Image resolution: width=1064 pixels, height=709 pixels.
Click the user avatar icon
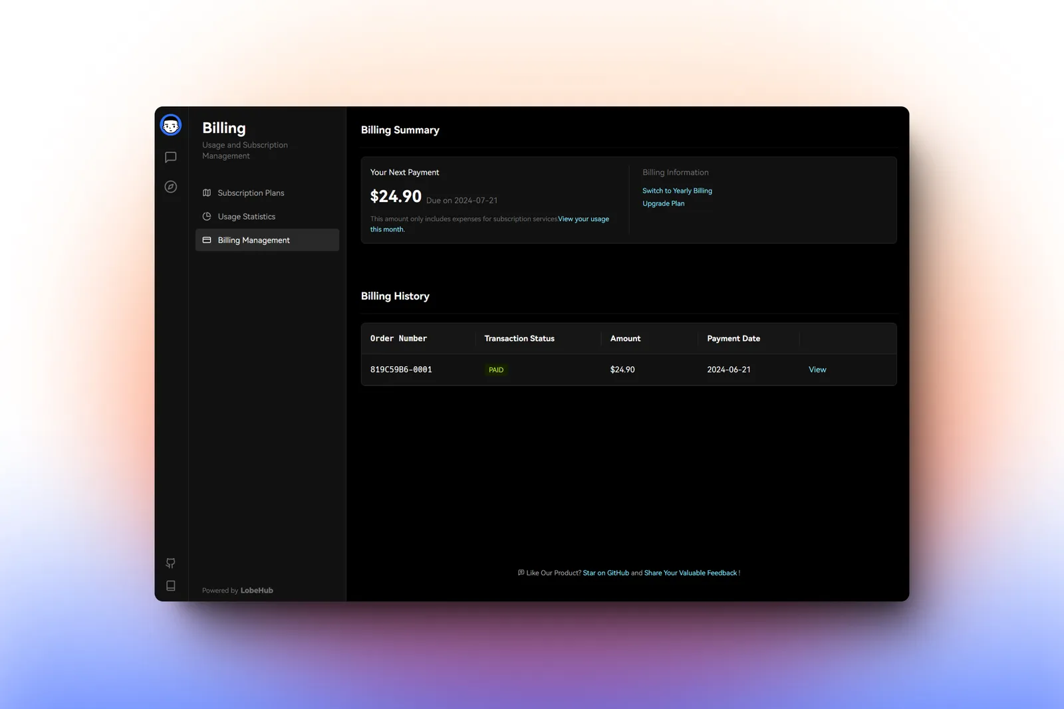coord(171,125)
